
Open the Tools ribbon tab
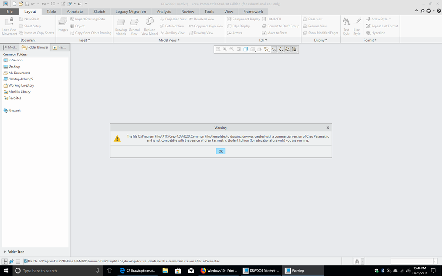[x=209, y=11]
